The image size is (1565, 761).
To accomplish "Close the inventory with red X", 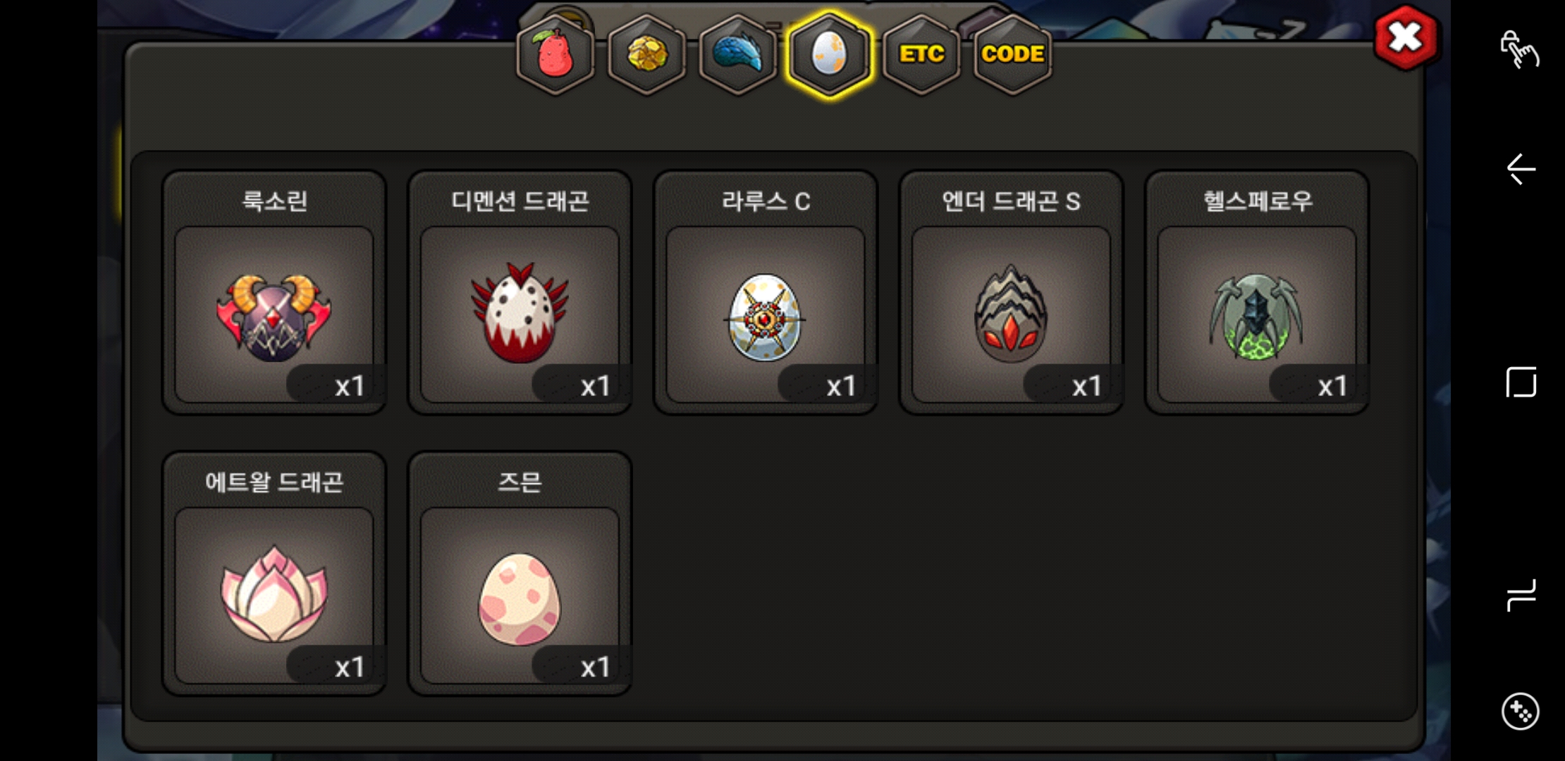I will [x=1406, y=37].
